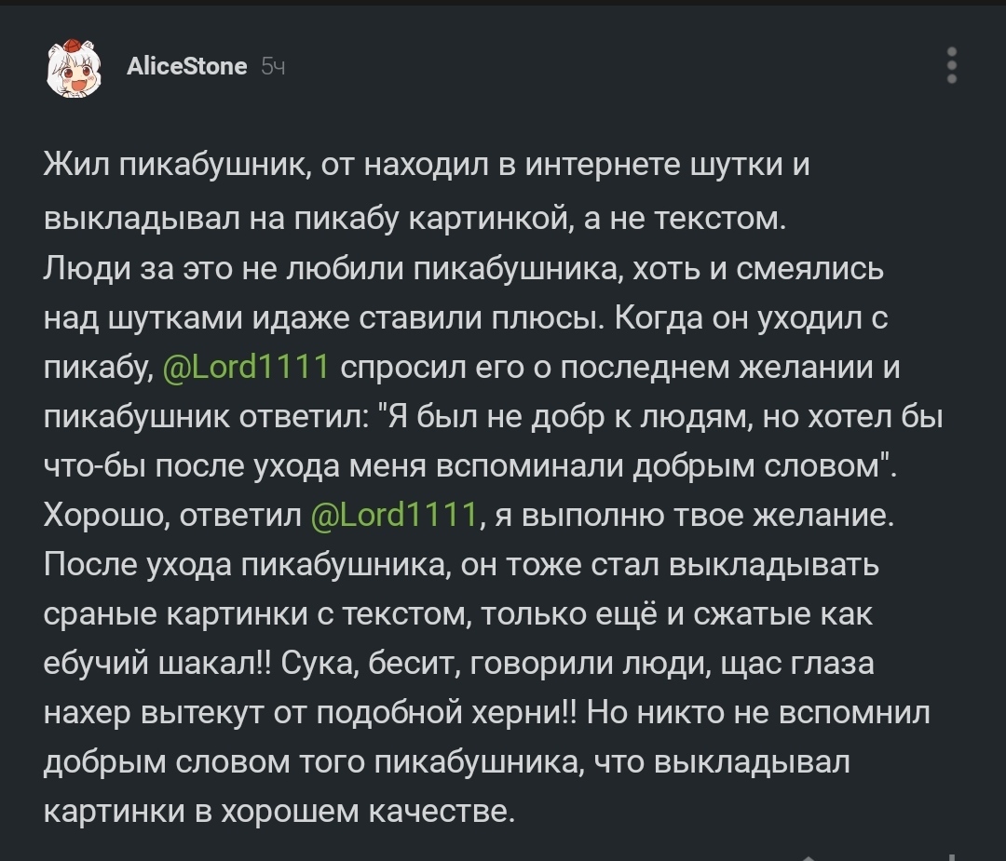Screen dimensions: 1006x861
Task: Click the phrase 'Но никто не вспомнил'
Action: point(757,712)
